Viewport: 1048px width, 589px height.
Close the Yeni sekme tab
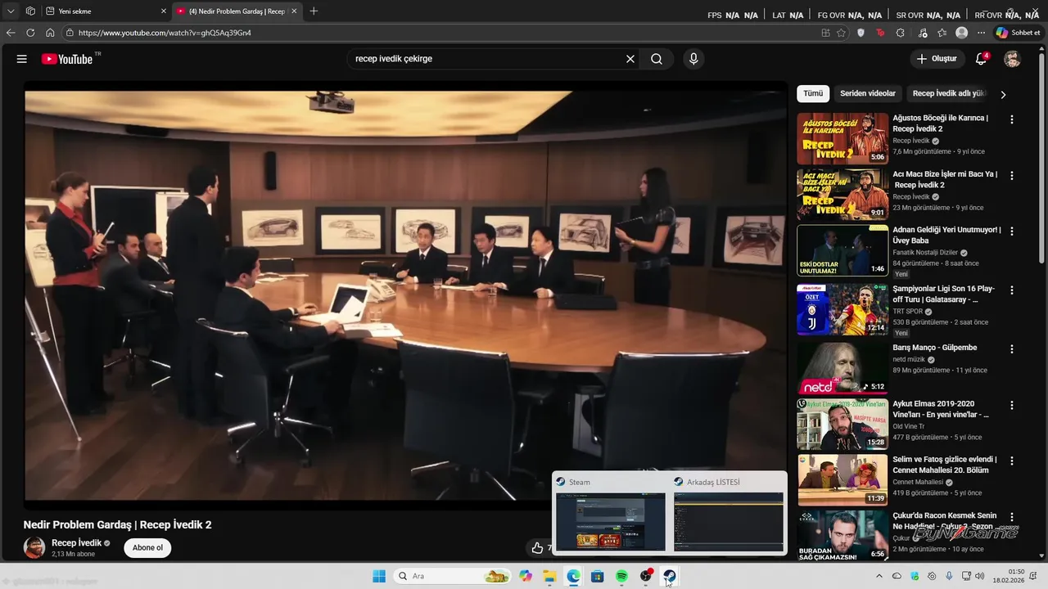click(163, 11)
